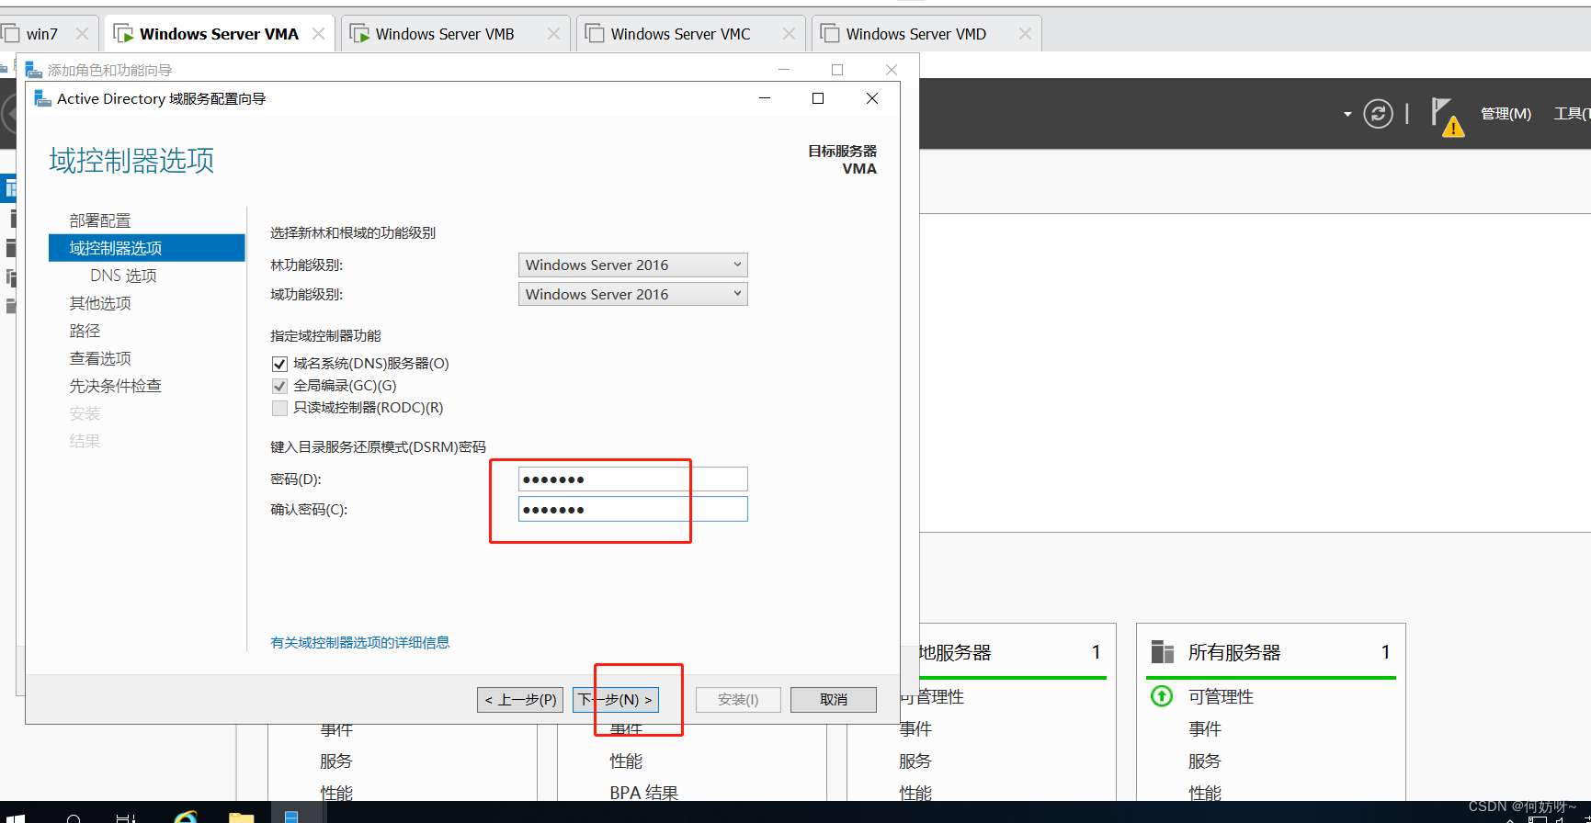Switch to the Windows Server VMC tab

coord(680,34)
